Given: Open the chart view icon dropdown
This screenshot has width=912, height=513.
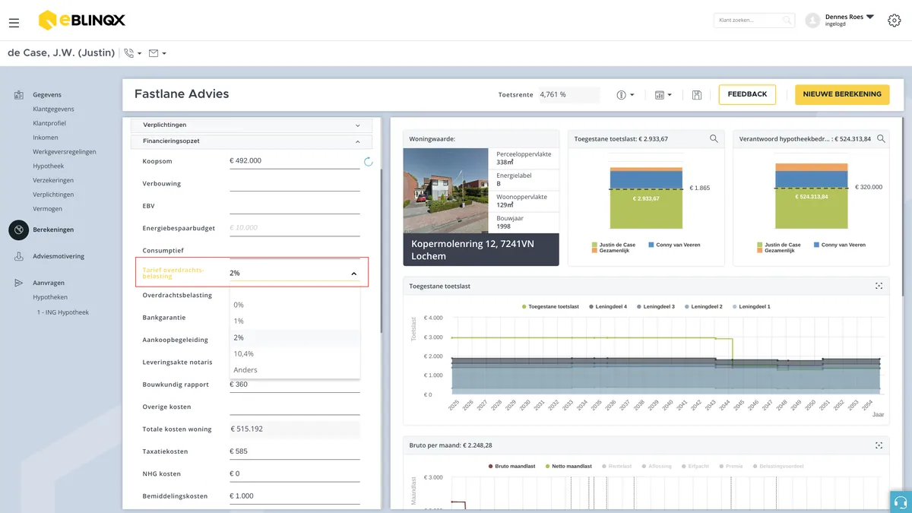Looking at the screenshot, I should tap(663, 95).
